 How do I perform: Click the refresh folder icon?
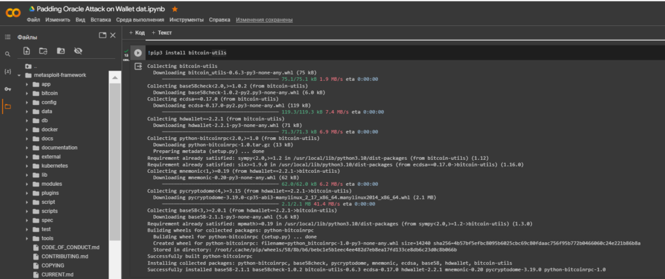click(44, 51)
